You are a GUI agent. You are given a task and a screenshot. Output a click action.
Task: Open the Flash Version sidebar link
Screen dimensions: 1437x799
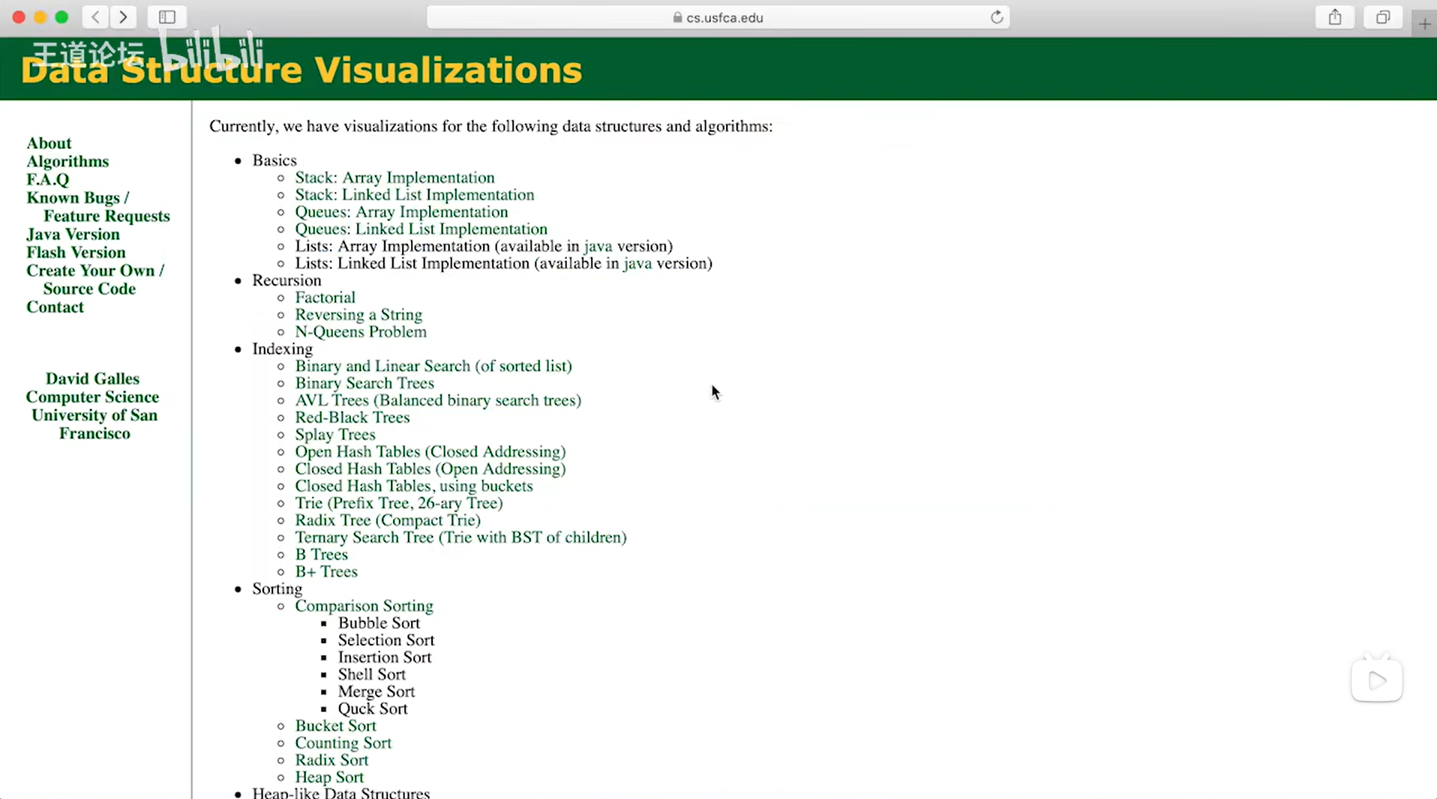click(76, 253)
